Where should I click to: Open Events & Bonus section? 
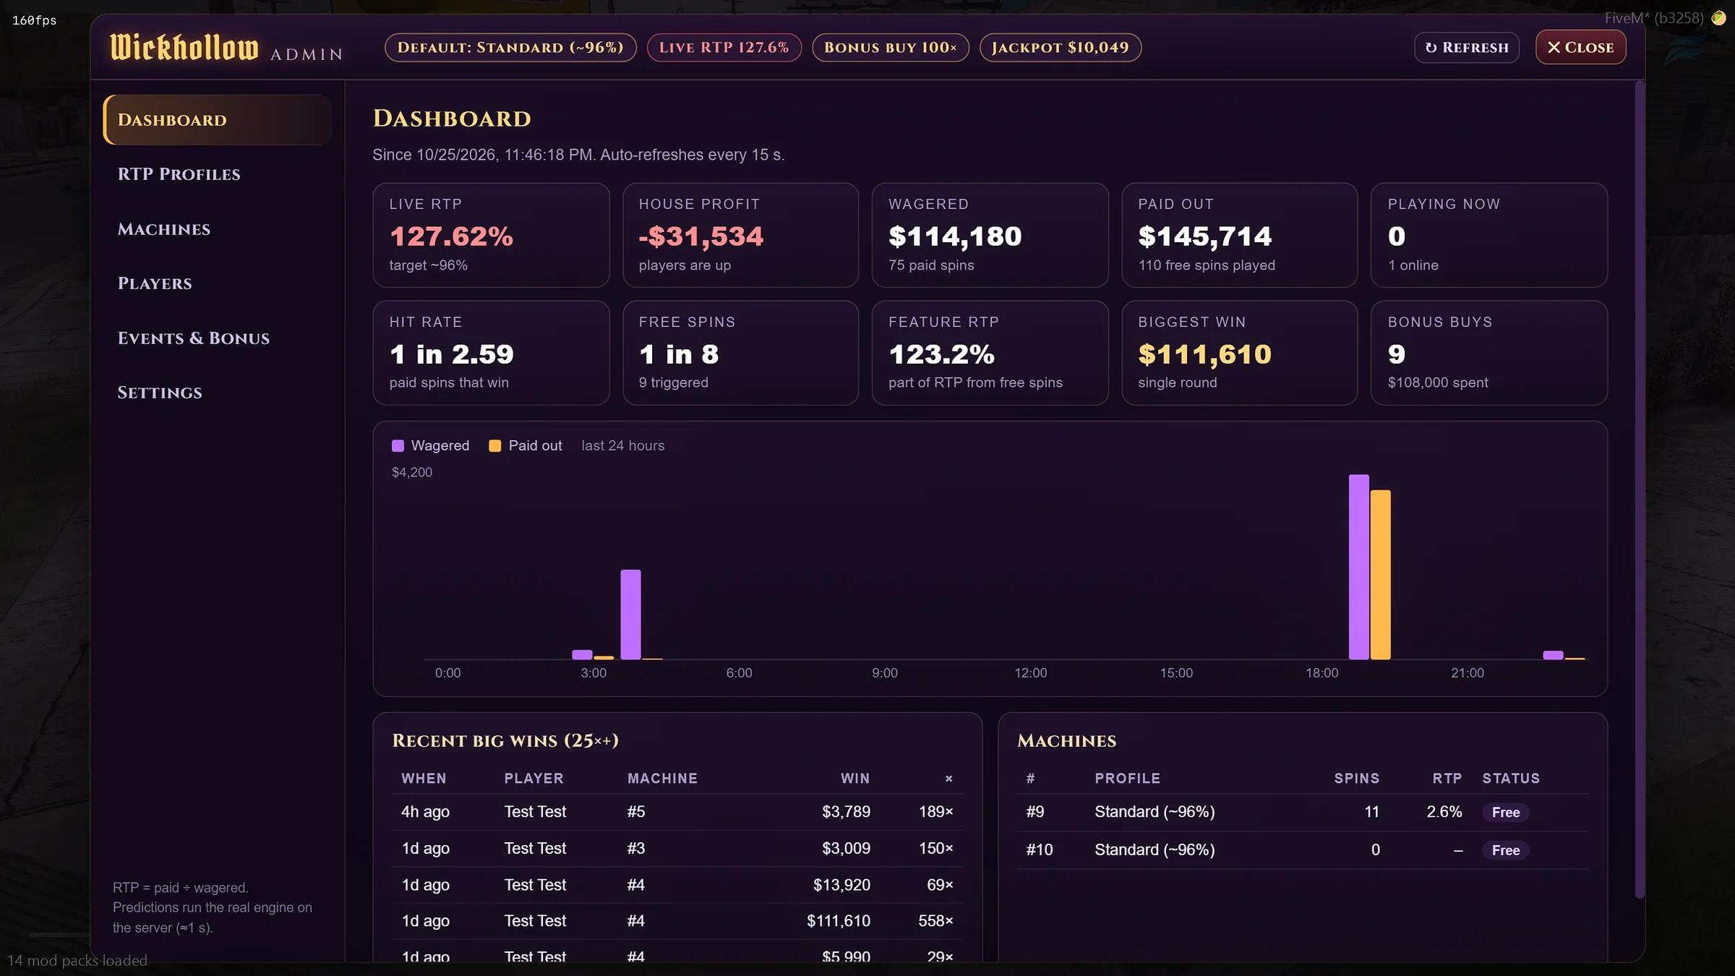194,338
